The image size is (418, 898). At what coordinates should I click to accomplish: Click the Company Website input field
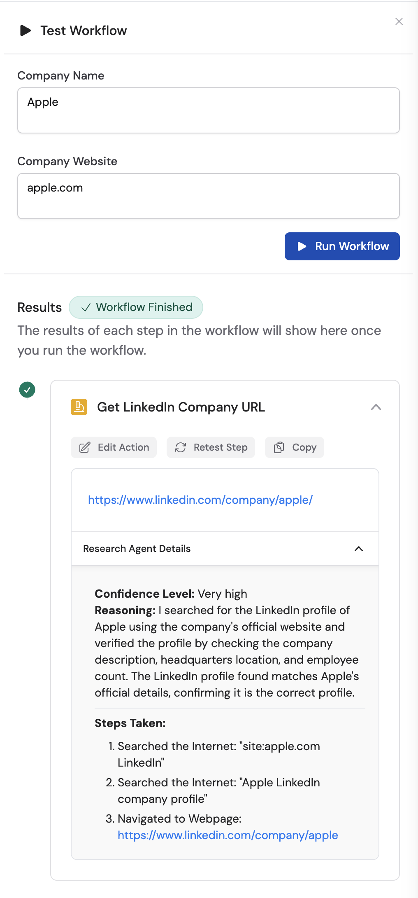(x=208, y=196)
